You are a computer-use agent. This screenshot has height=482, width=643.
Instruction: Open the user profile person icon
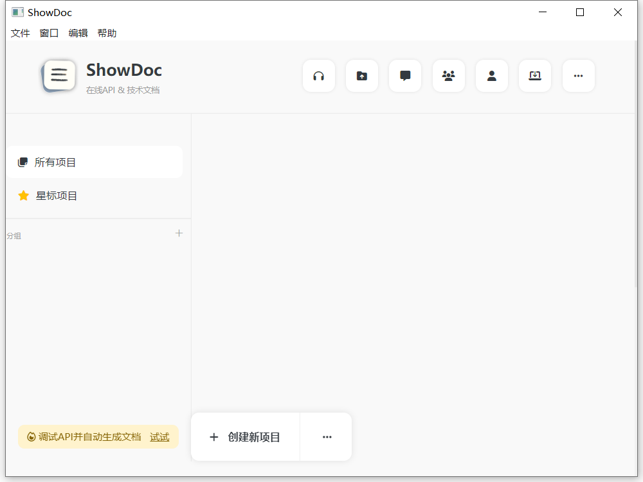point(492,76)
